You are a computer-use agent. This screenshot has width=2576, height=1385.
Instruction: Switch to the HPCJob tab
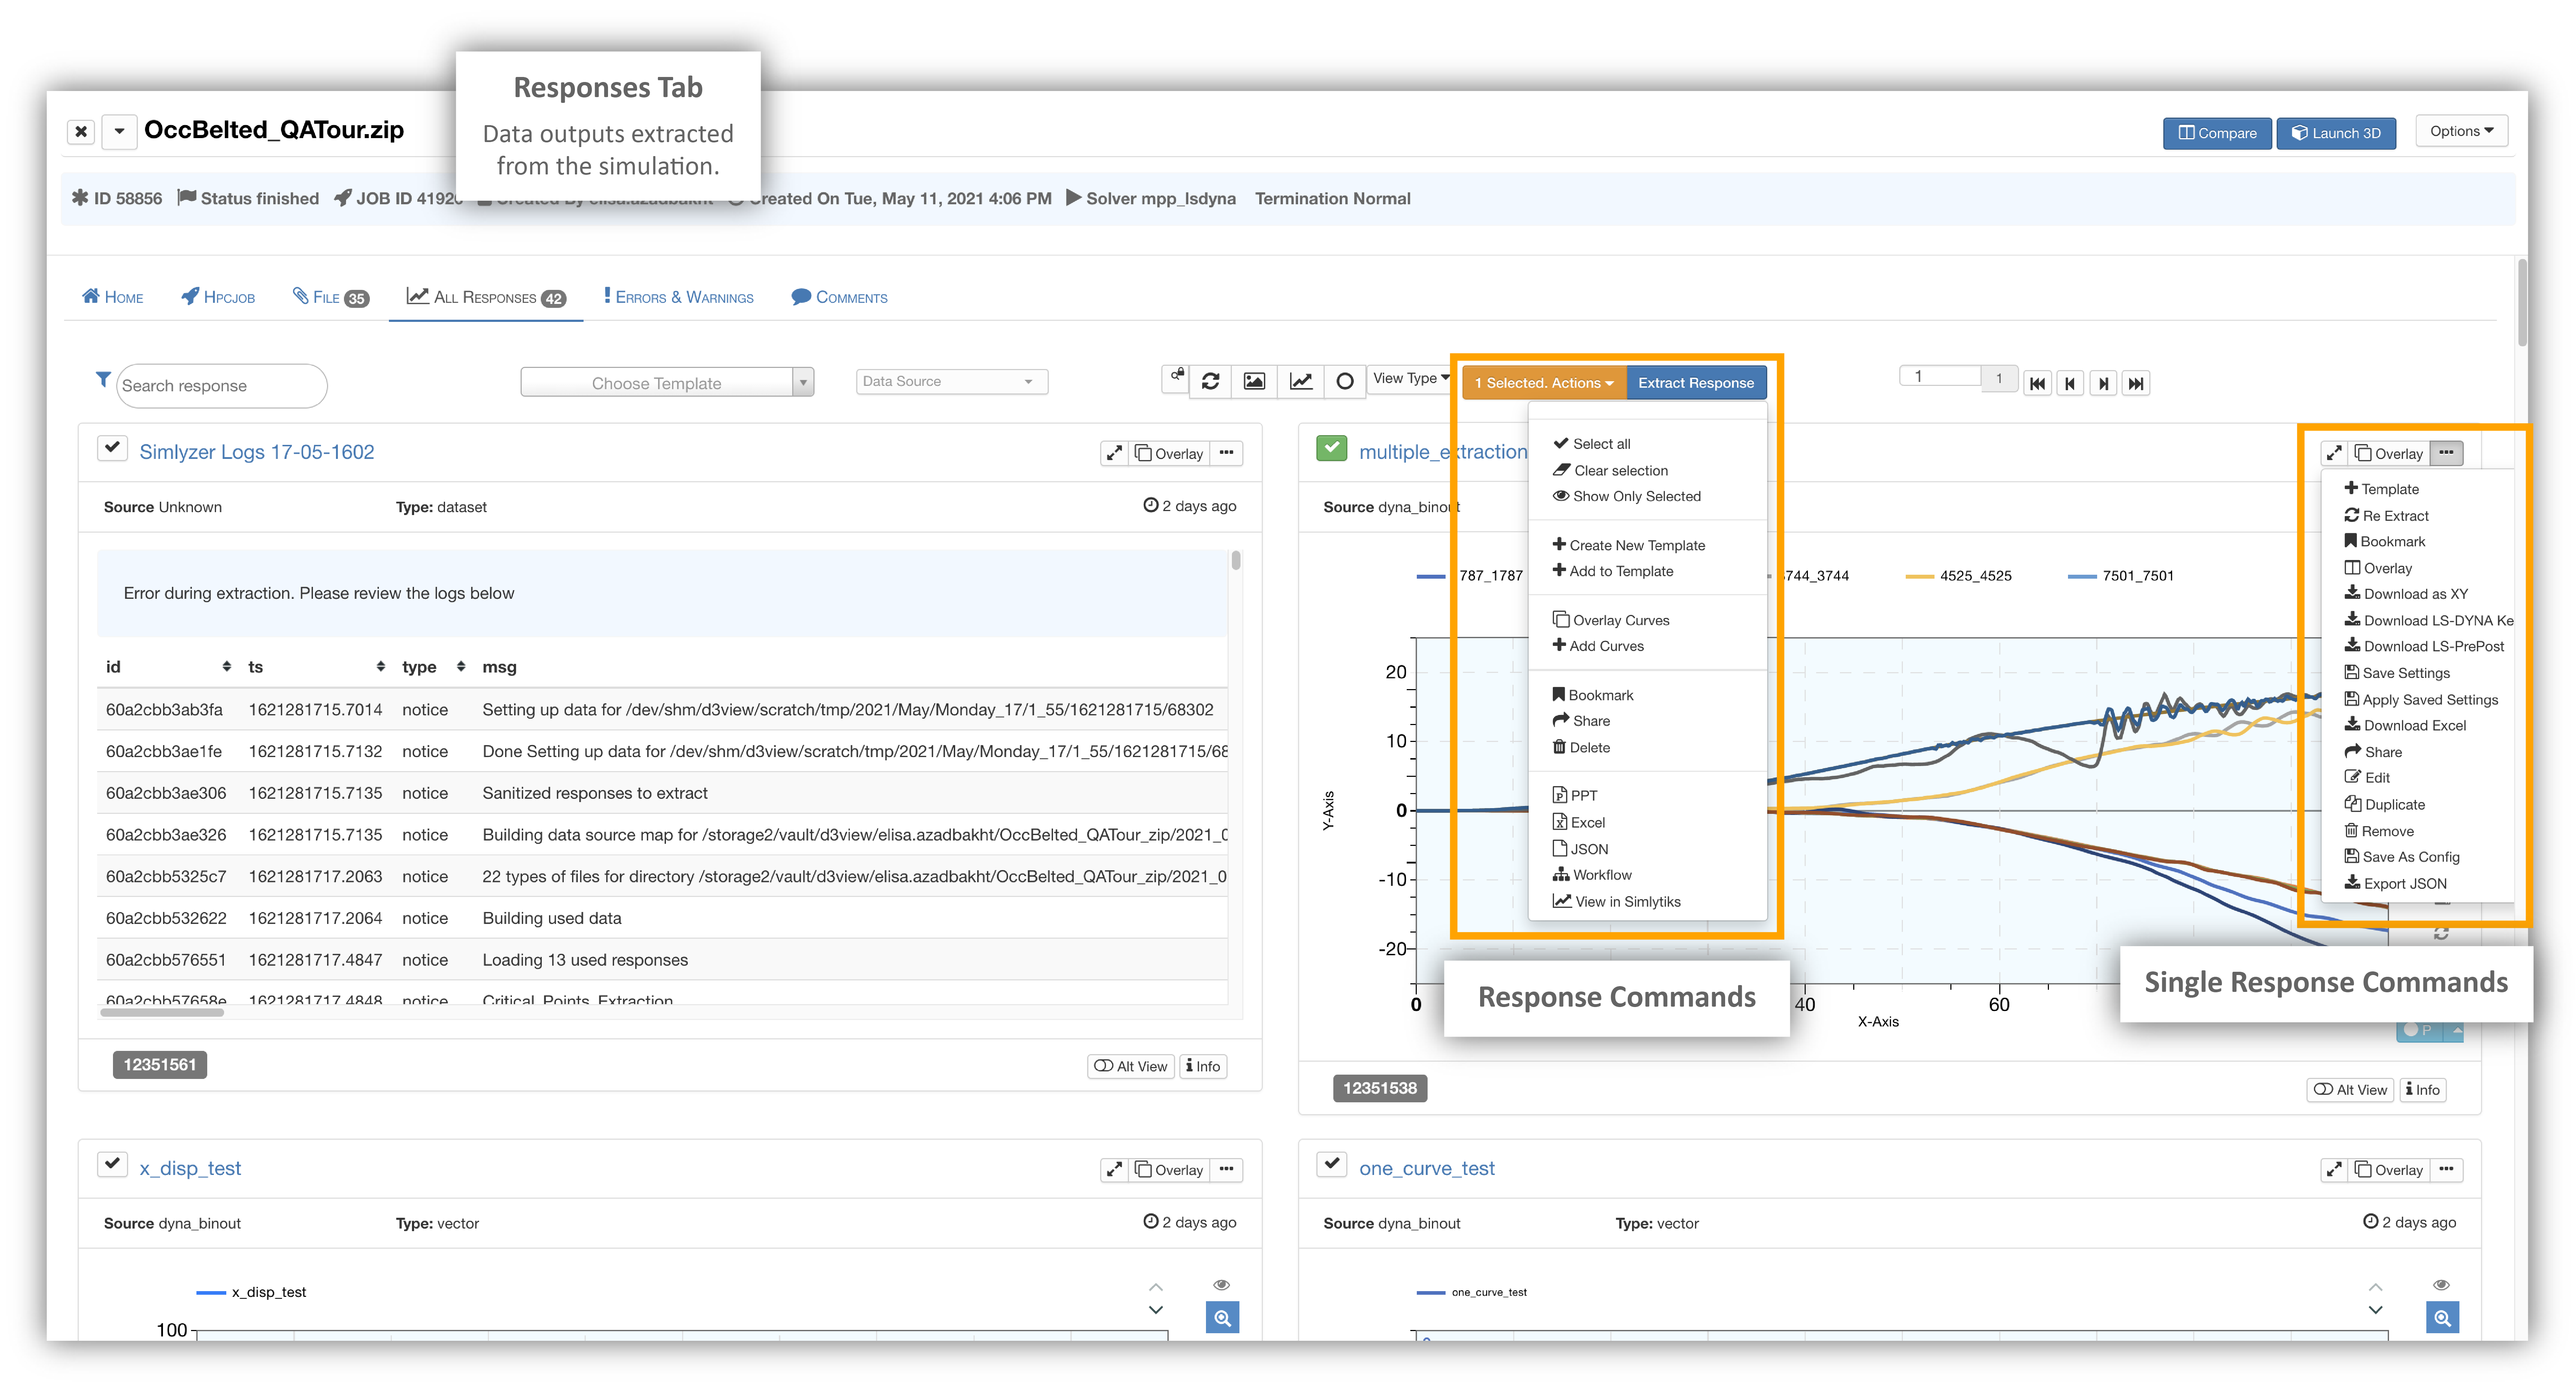coord(218,297)
